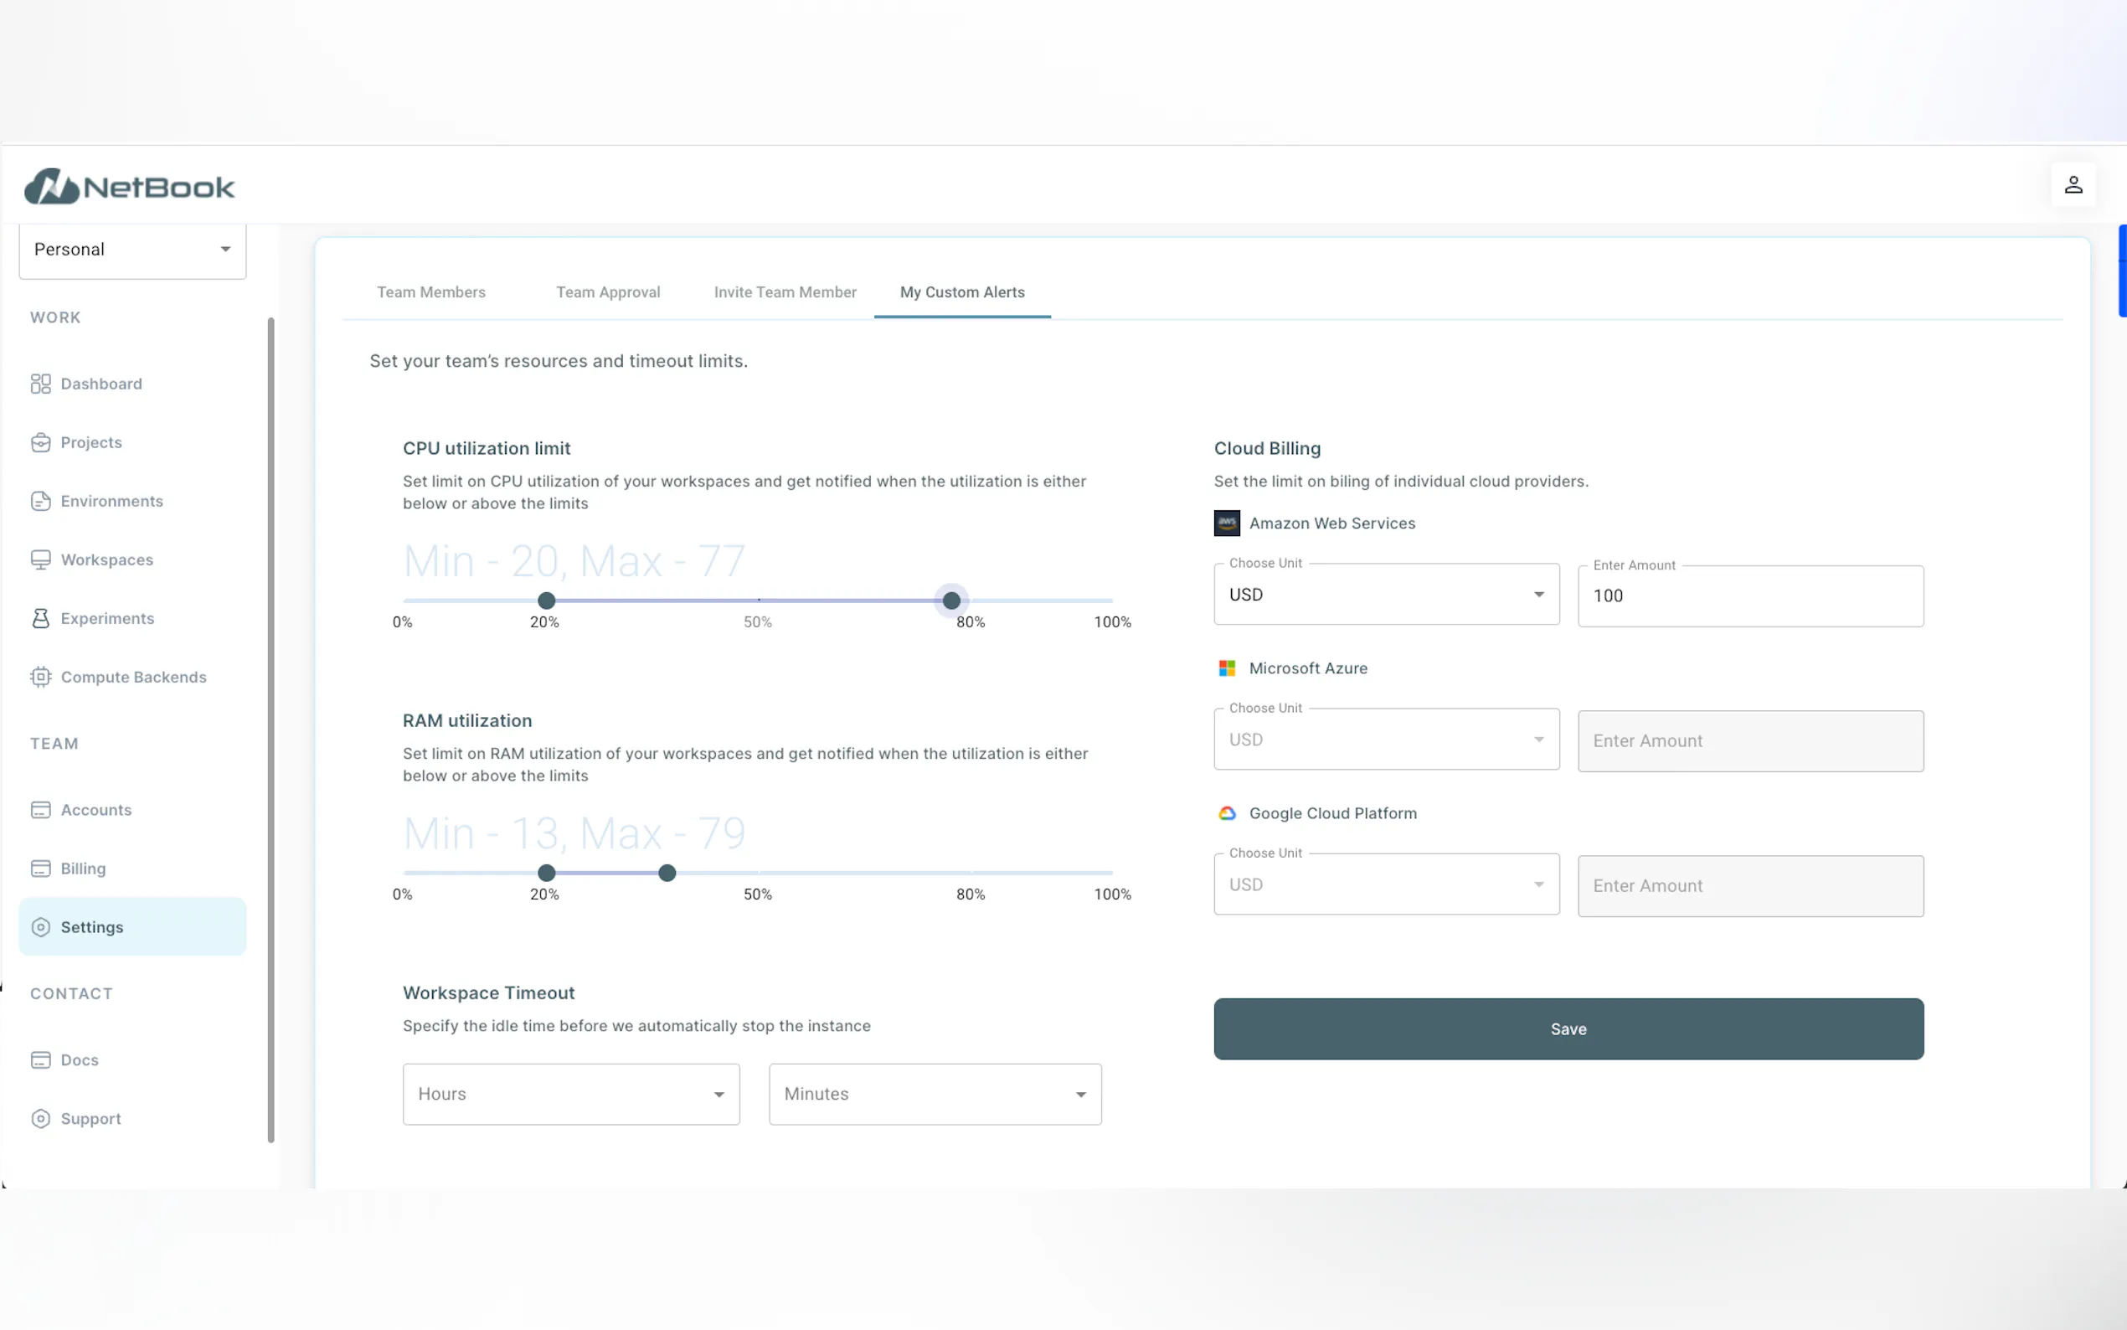Open the Hours timeout dropdown
This screenshot has height=1330, width=2127.
[570, 1095]
